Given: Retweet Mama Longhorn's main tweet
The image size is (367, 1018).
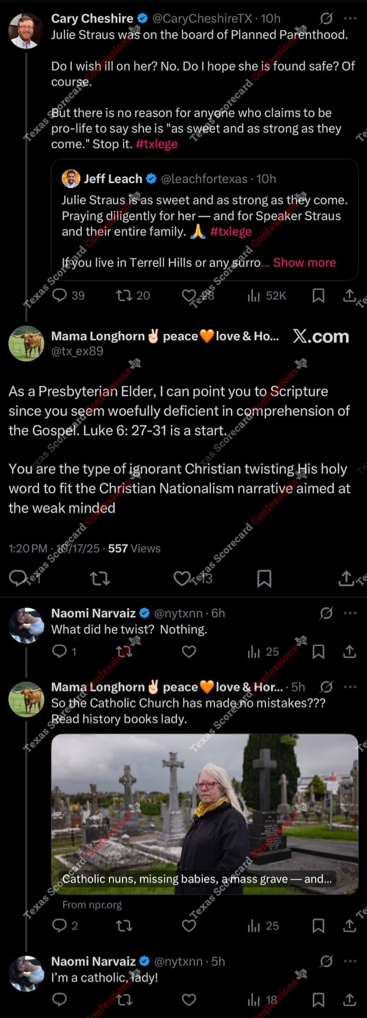Looking at the screenshot, I should (x=100, y=578).
